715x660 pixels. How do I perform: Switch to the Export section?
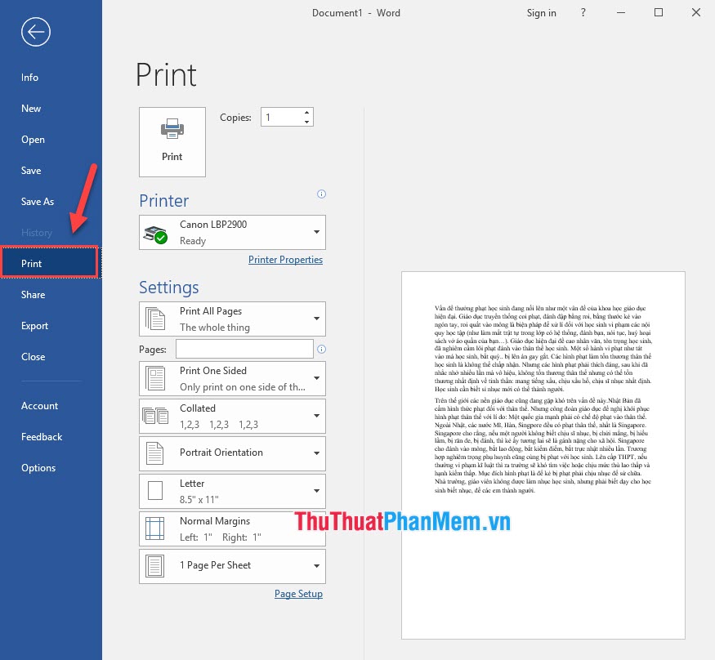point(34,325)
